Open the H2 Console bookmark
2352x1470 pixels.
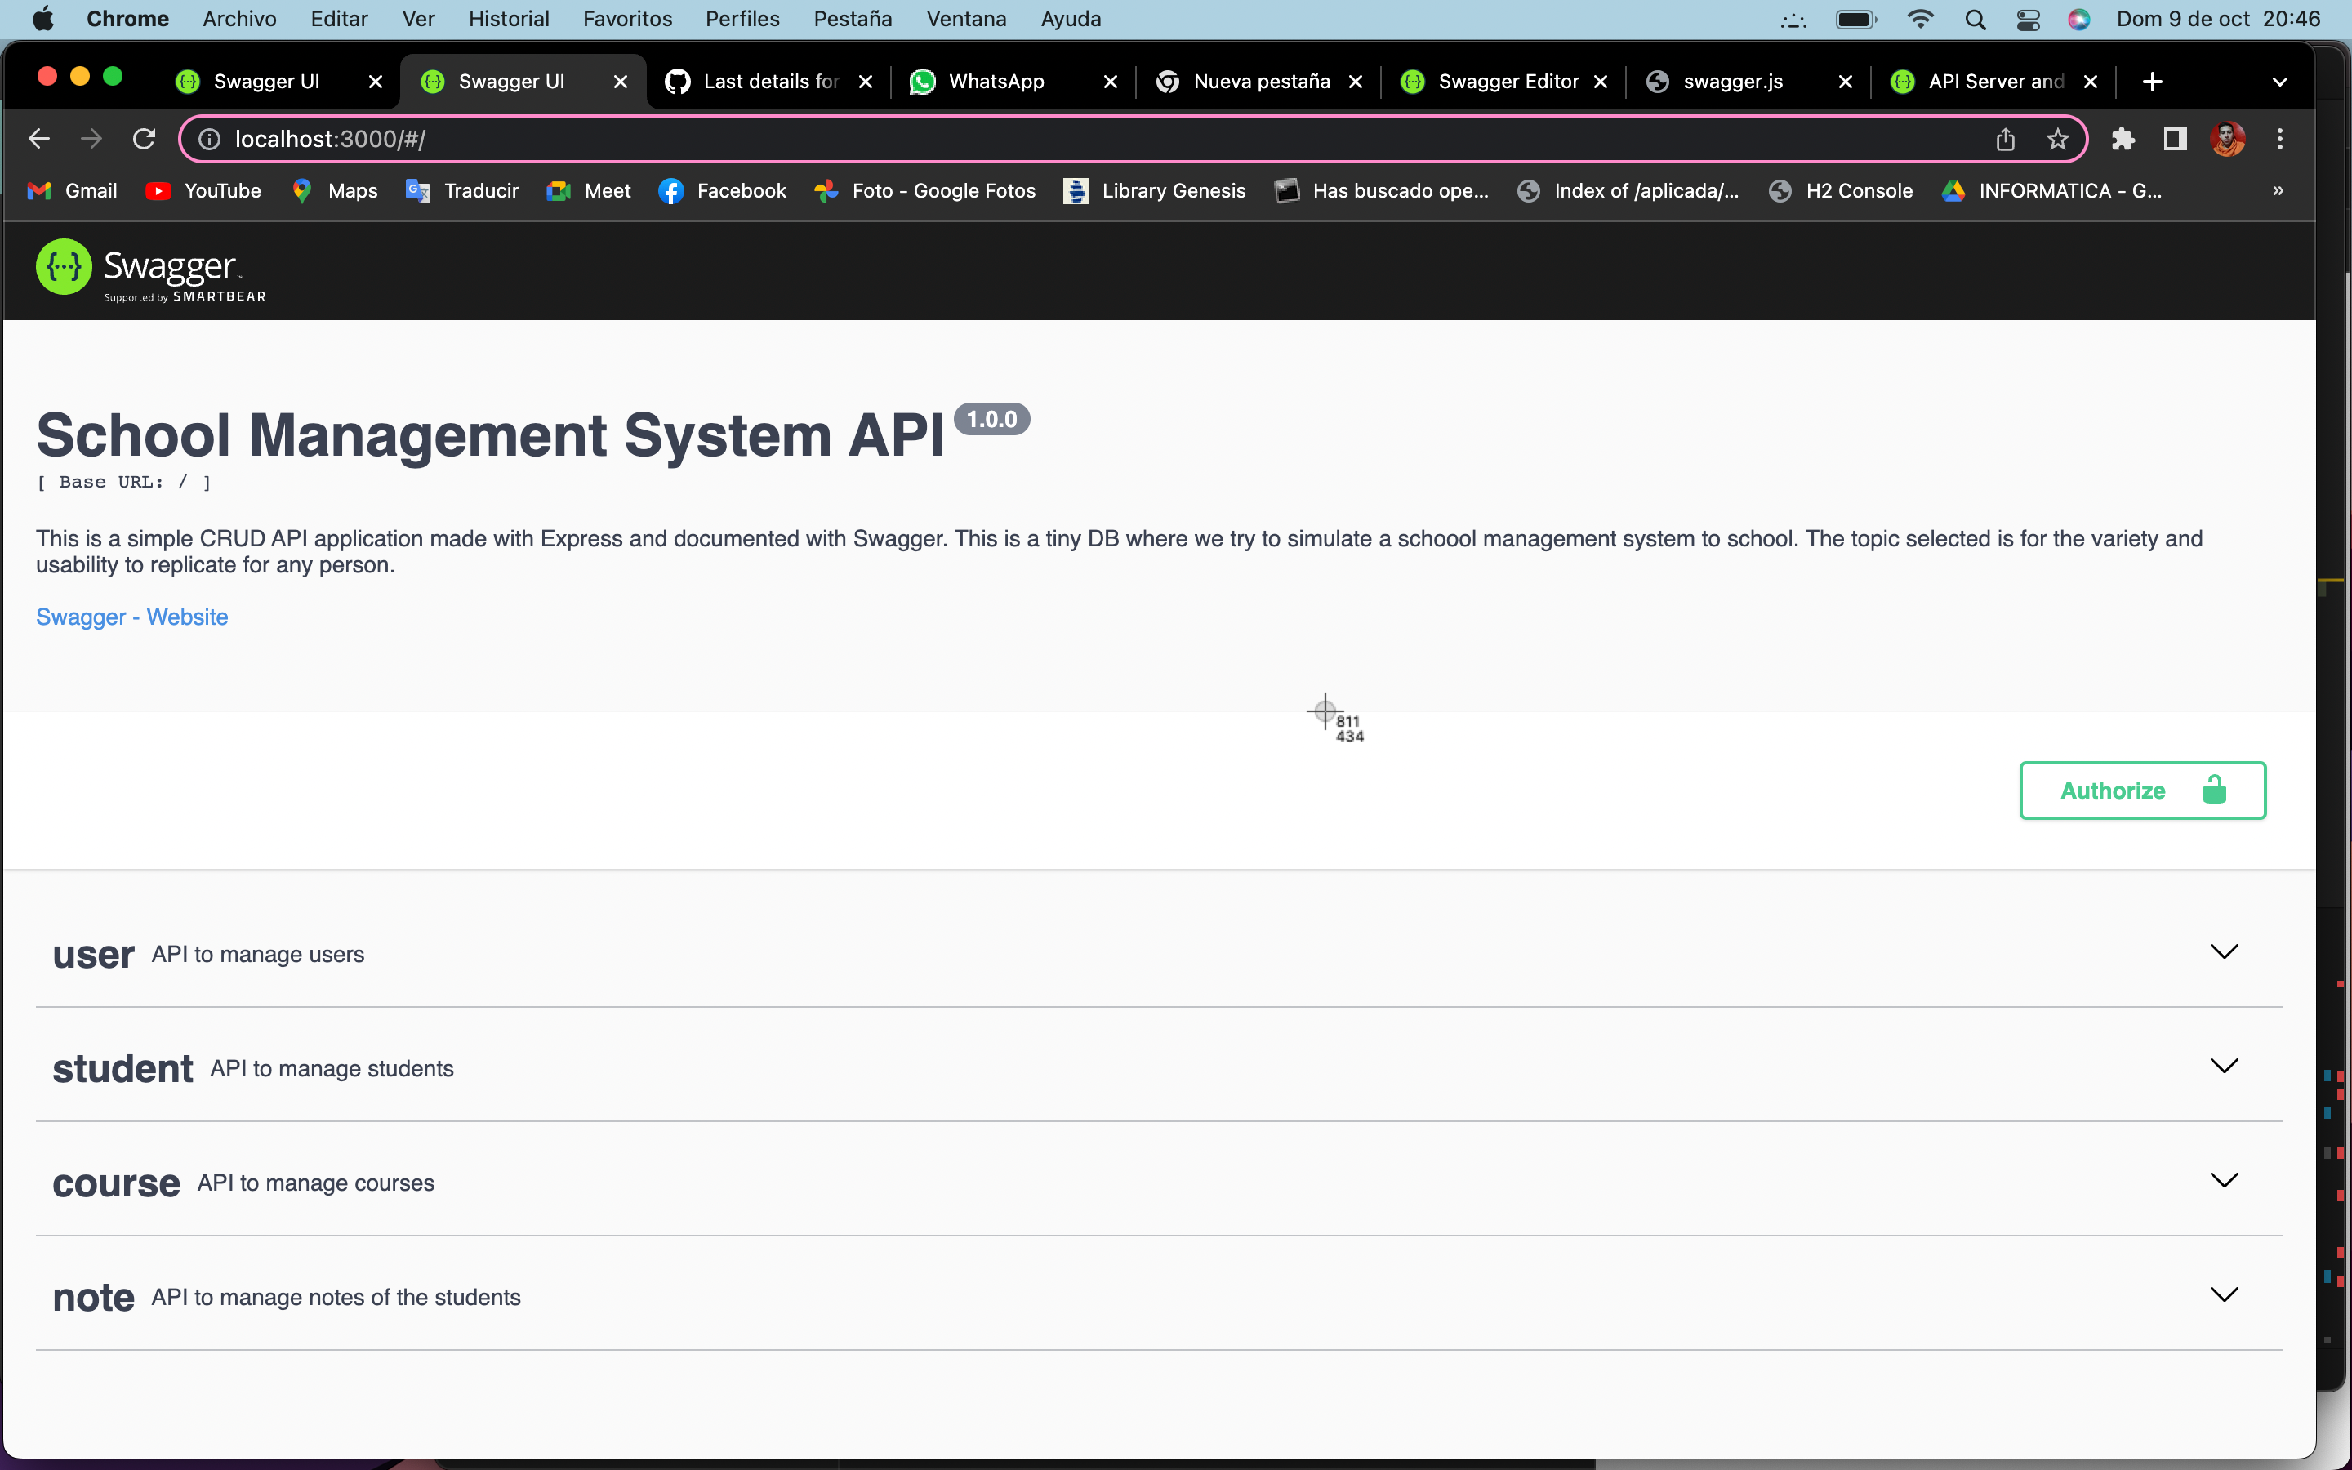pyautogui.click(x=1841, y=190)
